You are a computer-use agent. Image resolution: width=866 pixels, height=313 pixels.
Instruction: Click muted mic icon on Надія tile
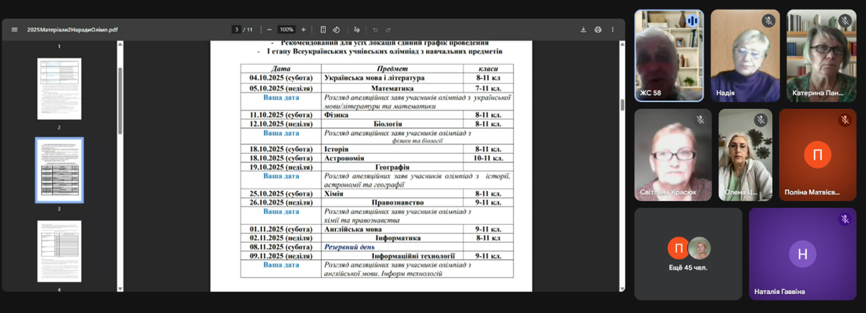pos(768,20)
